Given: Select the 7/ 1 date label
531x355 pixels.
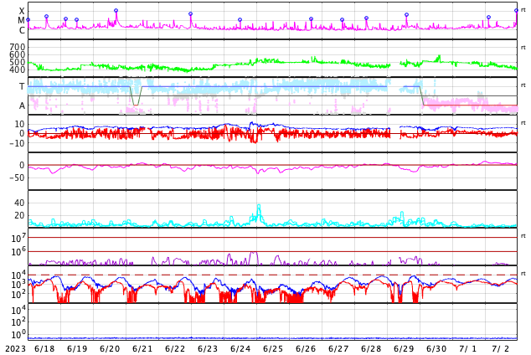Looking at the screenshot, I should (x=468, y=348).
